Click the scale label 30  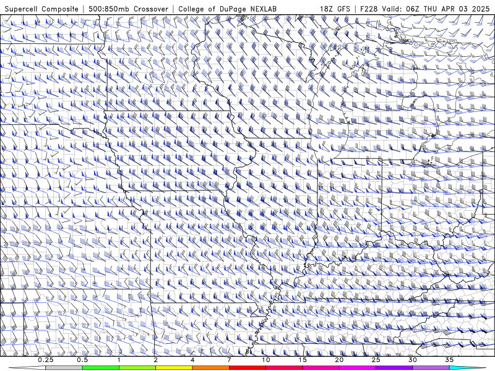tap(412, 360)
